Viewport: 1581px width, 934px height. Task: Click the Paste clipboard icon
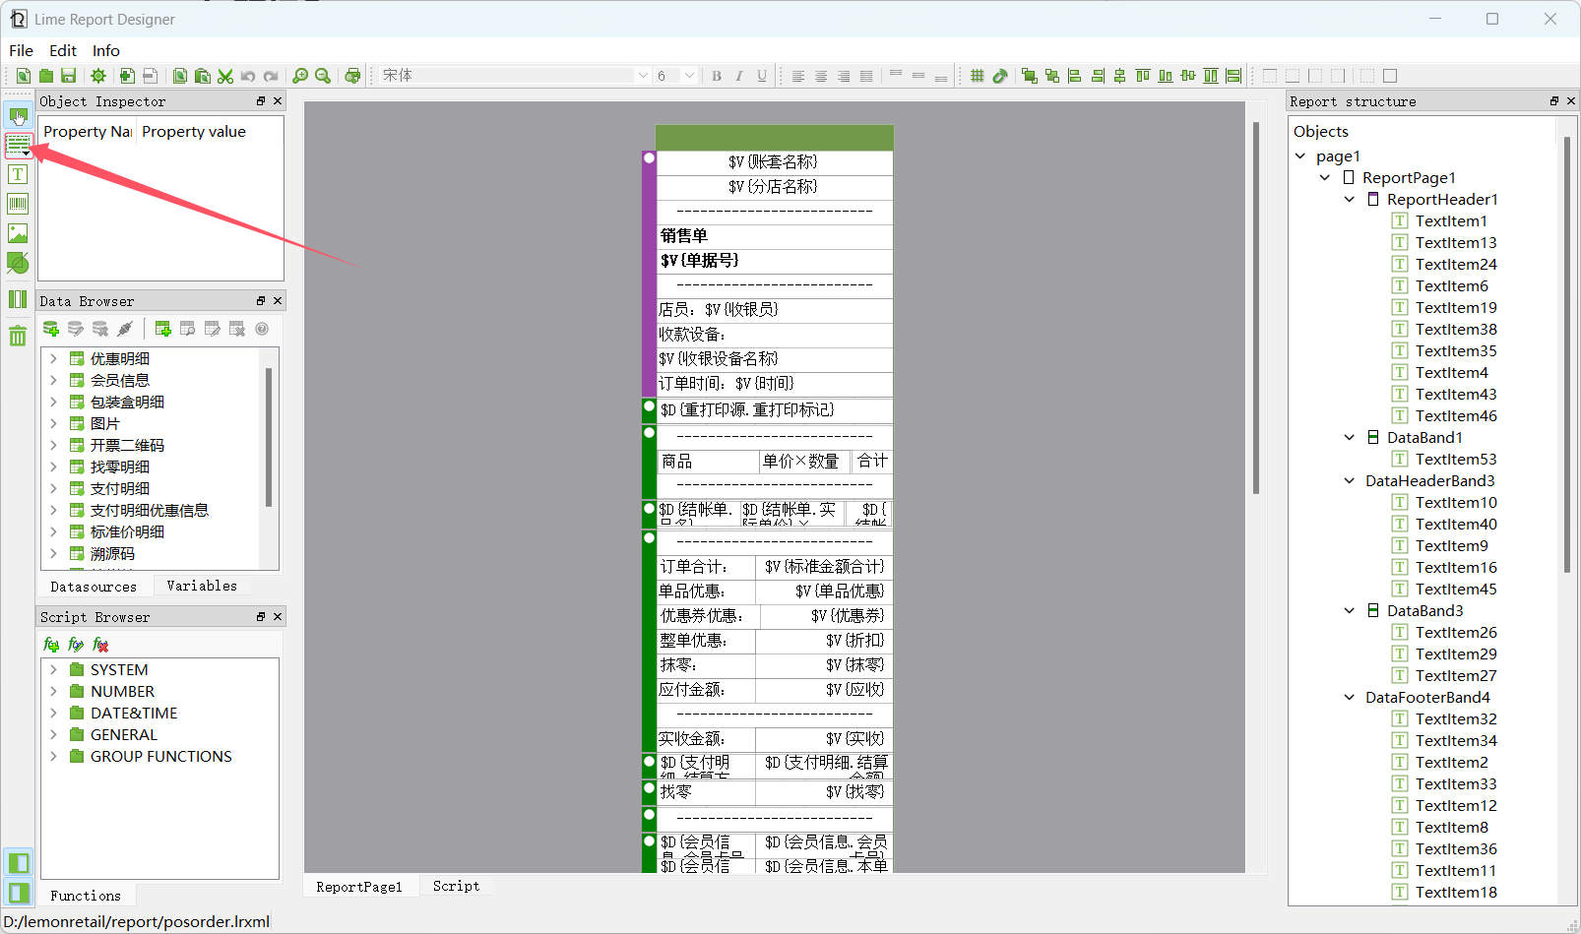click(203, 76)
